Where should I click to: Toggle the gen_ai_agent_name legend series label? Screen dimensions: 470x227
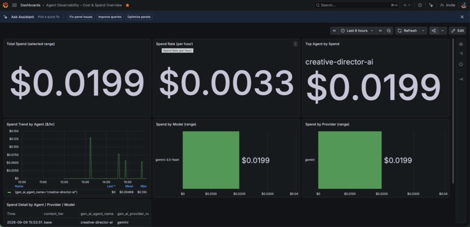[46, 192]
